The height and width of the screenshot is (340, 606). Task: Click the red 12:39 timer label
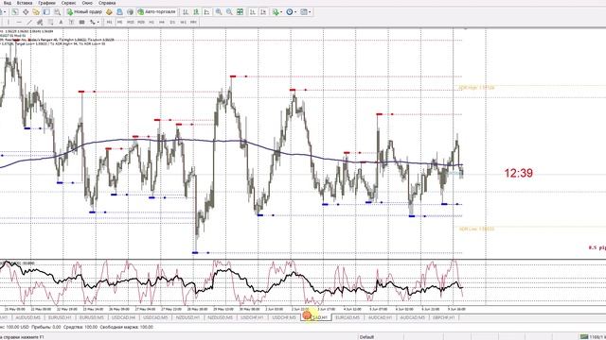click(519, 173)
